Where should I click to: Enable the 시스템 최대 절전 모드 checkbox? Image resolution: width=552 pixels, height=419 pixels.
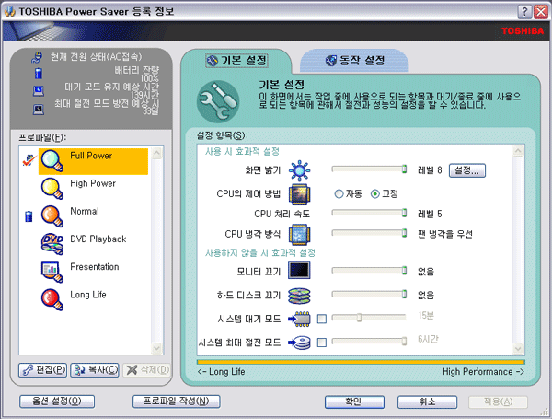[322, 343]
